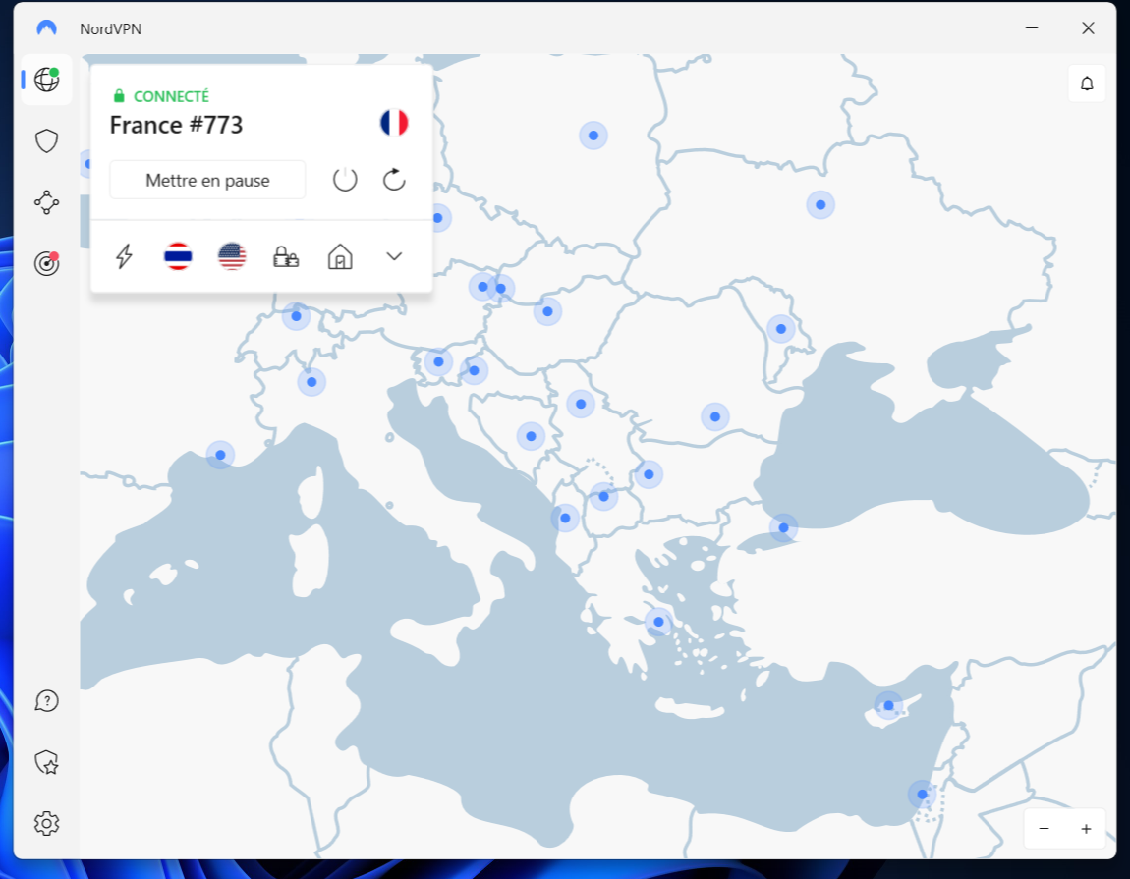1130x879 pixels.
Task: Open notifications bell icon
Action: tap(1087, 83)
